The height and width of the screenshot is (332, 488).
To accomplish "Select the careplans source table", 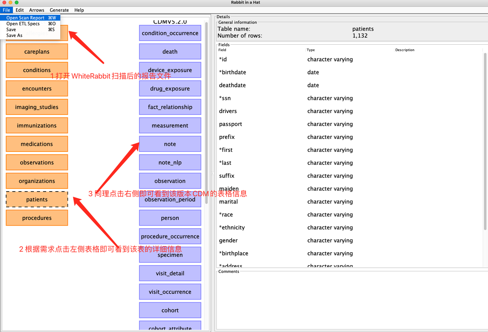I will pyautogui.click(x=37, y=52).
